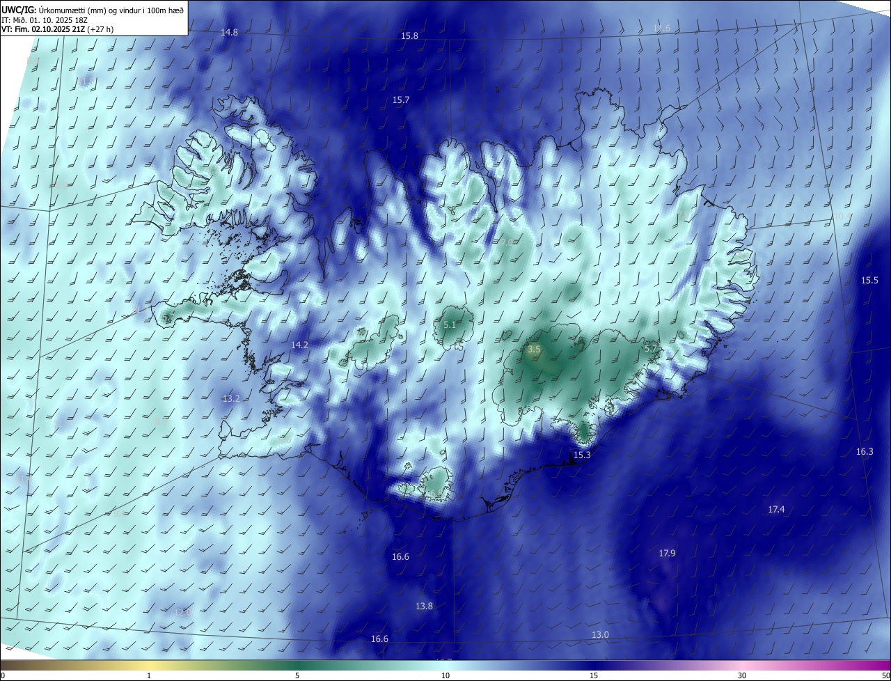This screenshot has height=681, width=891.
Task: Click the colour scale label 15
Action: [594, 676]
